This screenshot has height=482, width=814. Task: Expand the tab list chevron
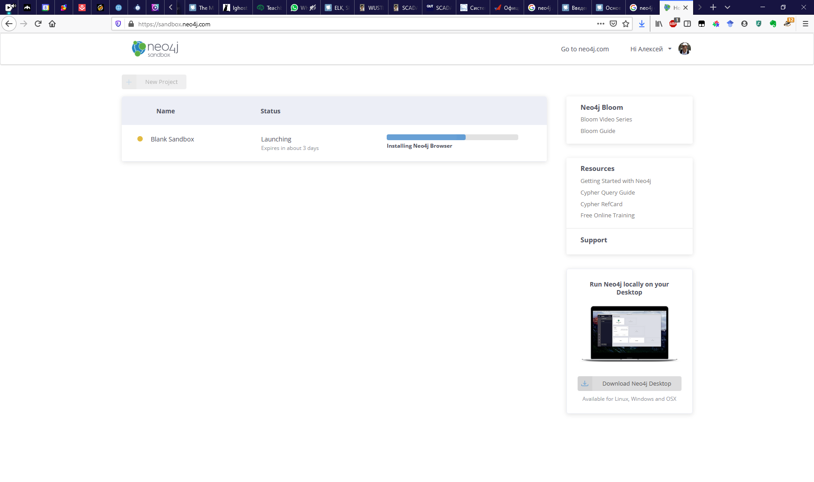click(727, 7)
